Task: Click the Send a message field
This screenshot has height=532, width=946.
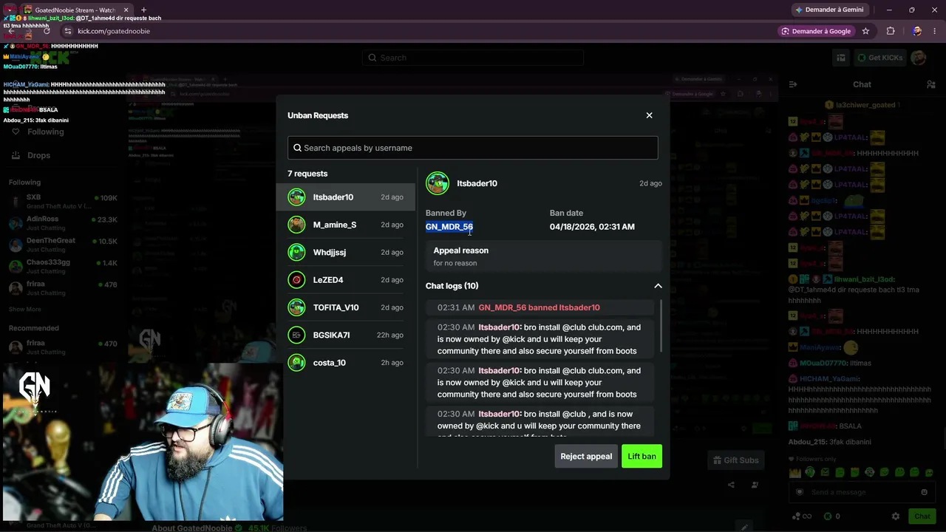Action: pos(862,492)
